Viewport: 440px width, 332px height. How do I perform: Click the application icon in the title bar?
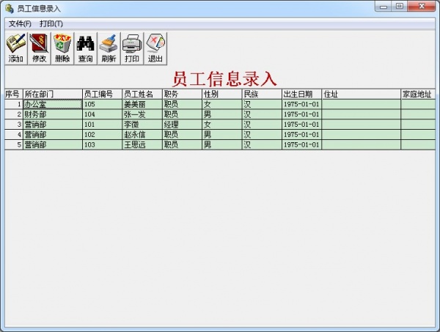point(10,8)
